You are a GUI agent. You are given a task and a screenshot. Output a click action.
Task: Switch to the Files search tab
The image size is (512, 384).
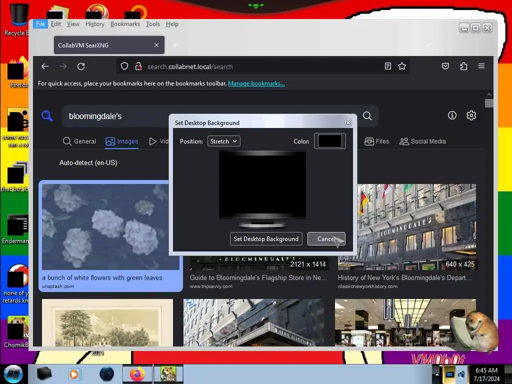pyautogui.click(x=377, y=141)
